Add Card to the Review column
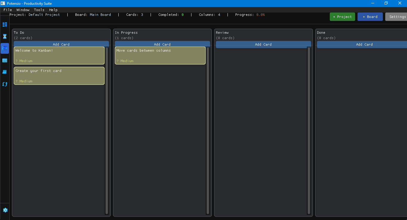 pyautogui.click(x=263, y=44)
